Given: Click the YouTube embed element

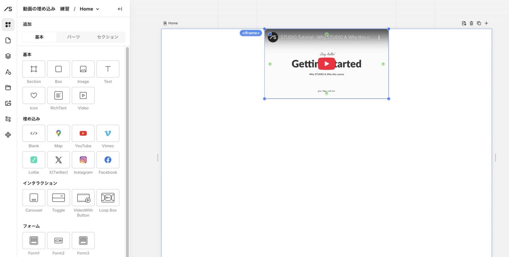Looking at the screenshot, I should (83, 133).
